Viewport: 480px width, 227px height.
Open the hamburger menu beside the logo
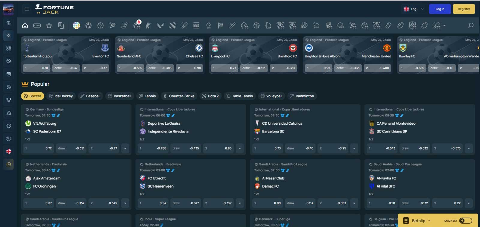27,9
